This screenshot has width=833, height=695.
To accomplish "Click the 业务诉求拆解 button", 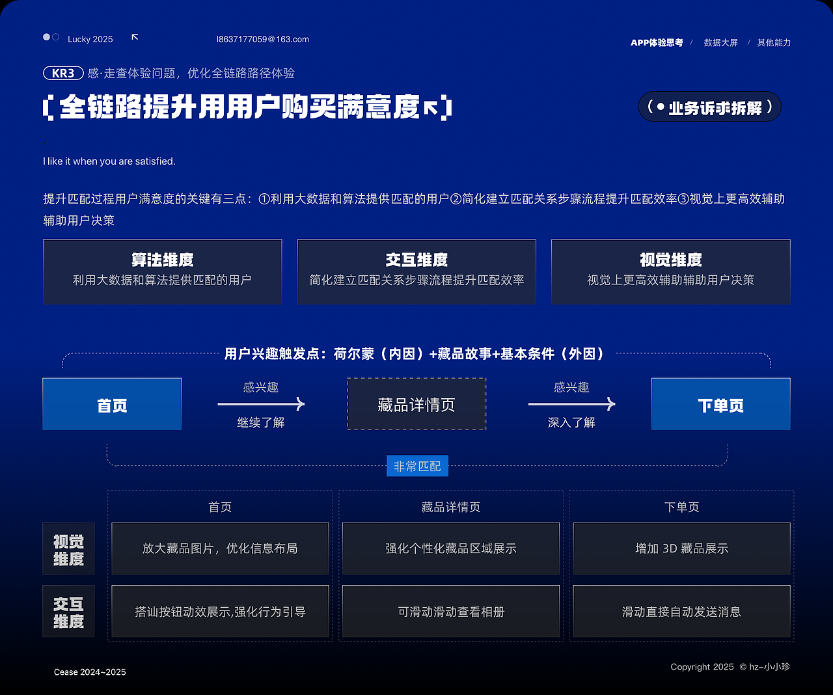I will coord(709,107).
